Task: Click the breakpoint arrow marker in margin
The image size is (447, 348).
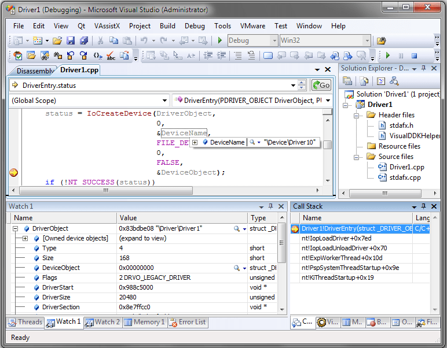Action: (x=13, y=172)
